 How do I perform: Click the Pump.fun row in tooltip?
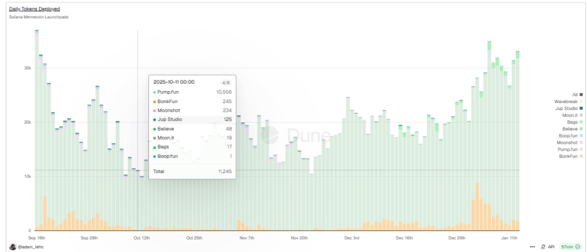tap(192, 92)
